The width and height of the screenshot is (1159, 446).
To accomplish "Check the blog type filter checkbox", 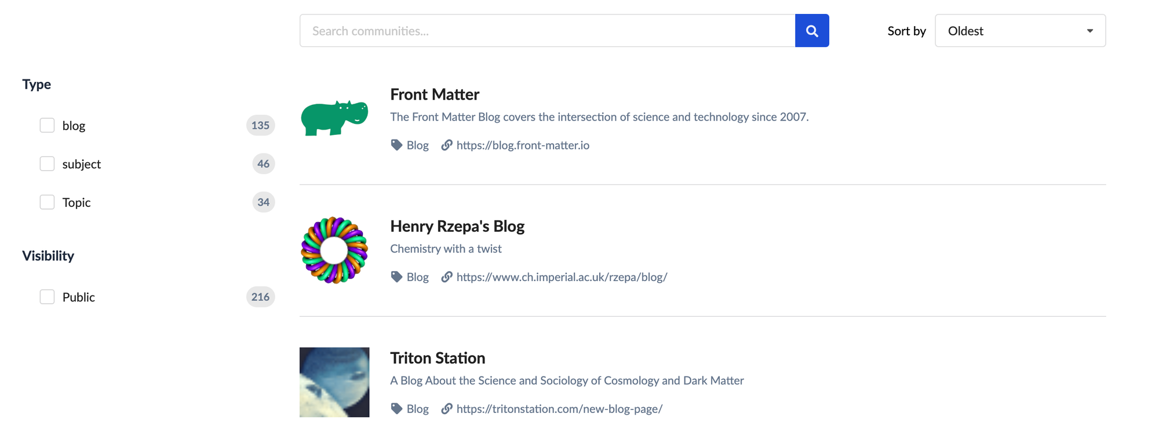I will pyautogui.click(x=47, y=126).
